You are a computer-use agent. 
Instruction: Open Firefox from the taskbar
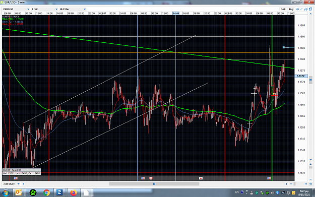pos(74,193)
